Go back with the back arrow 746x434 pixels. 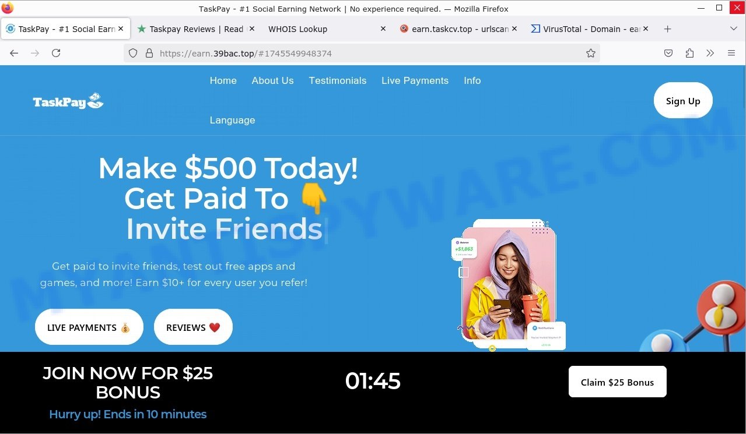click(14, 53)
